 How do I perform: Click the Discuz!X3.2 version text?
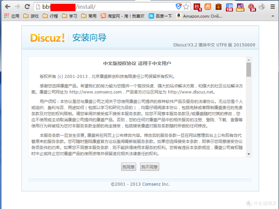click(214, 45)
